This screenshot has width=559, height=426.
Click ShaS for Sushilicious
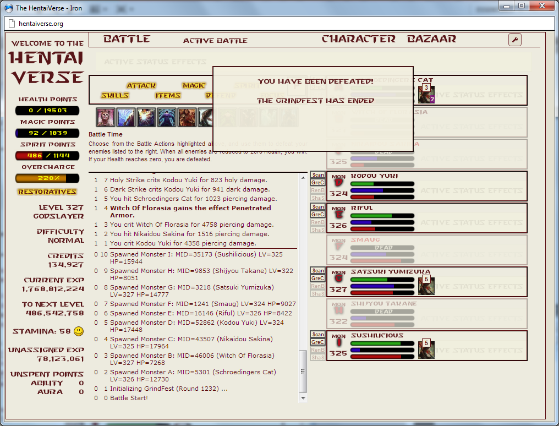click(317, 357)
